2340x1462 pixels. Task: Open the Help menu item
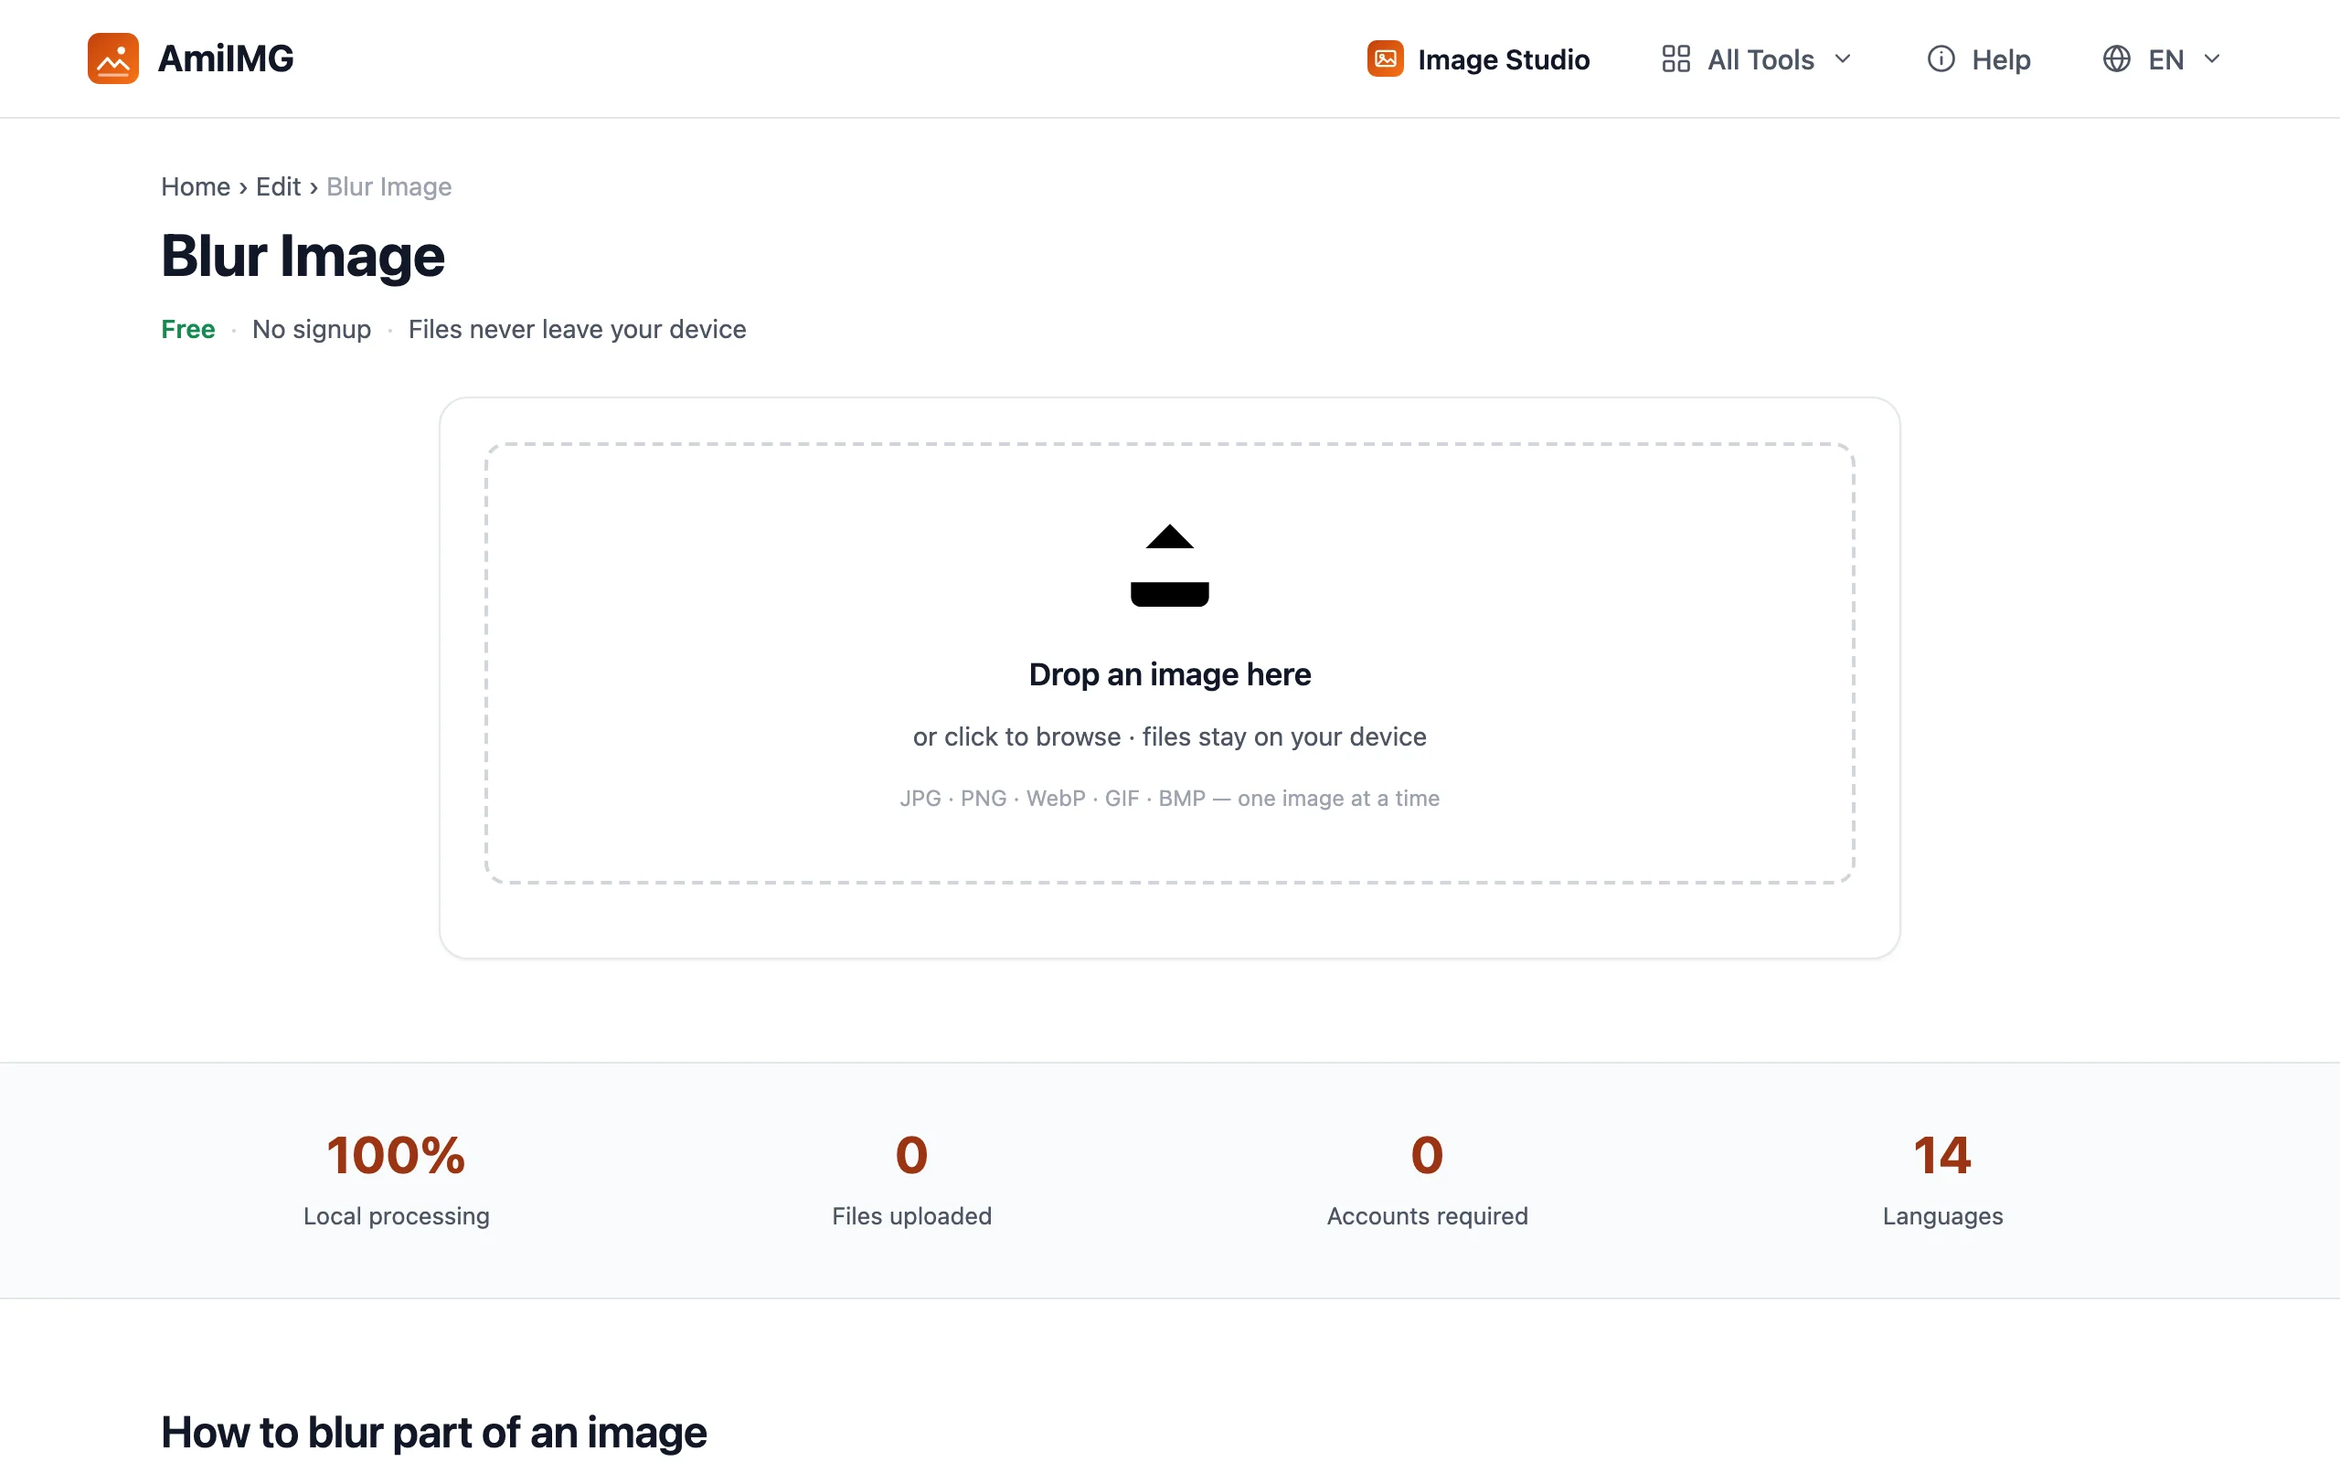1978,59
